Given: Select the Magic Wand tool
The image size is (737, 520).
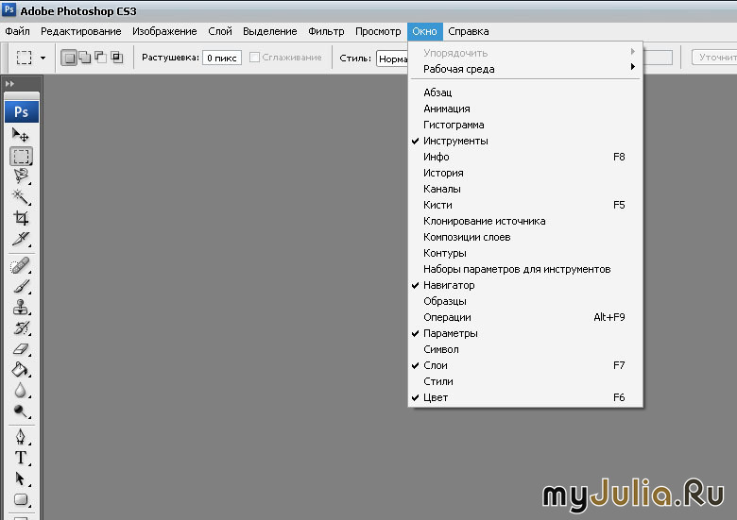Looking at the screenshot, I should coord(21,197).
